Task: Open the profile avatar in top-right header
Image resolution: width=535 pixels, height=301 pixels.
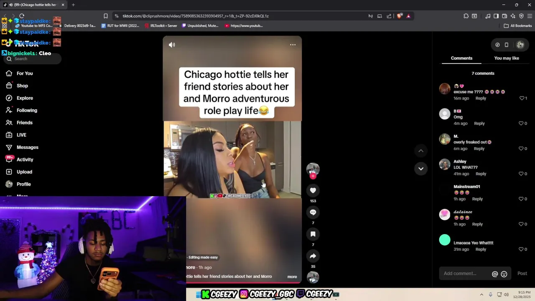Action: point(520,45)
